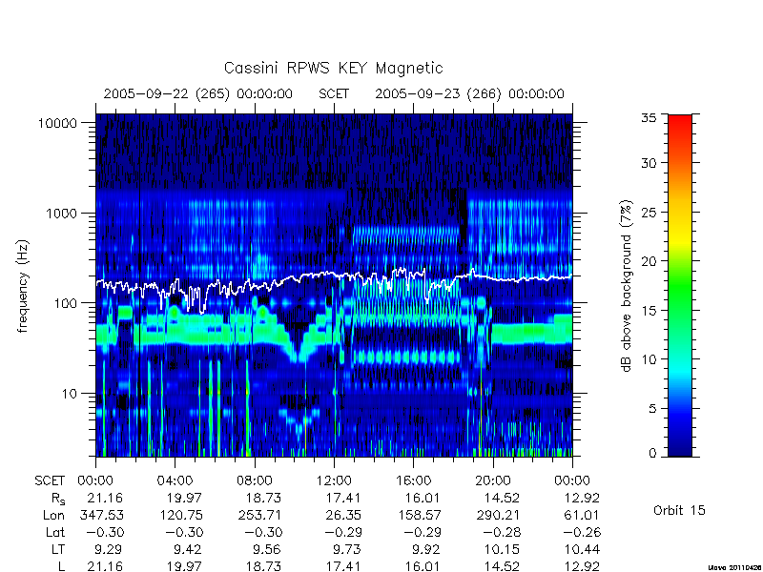Image resolution: width=763 pixels, height=572 pixels.
Task: Click the Lon value 347.53
Action: coord(102,515)
